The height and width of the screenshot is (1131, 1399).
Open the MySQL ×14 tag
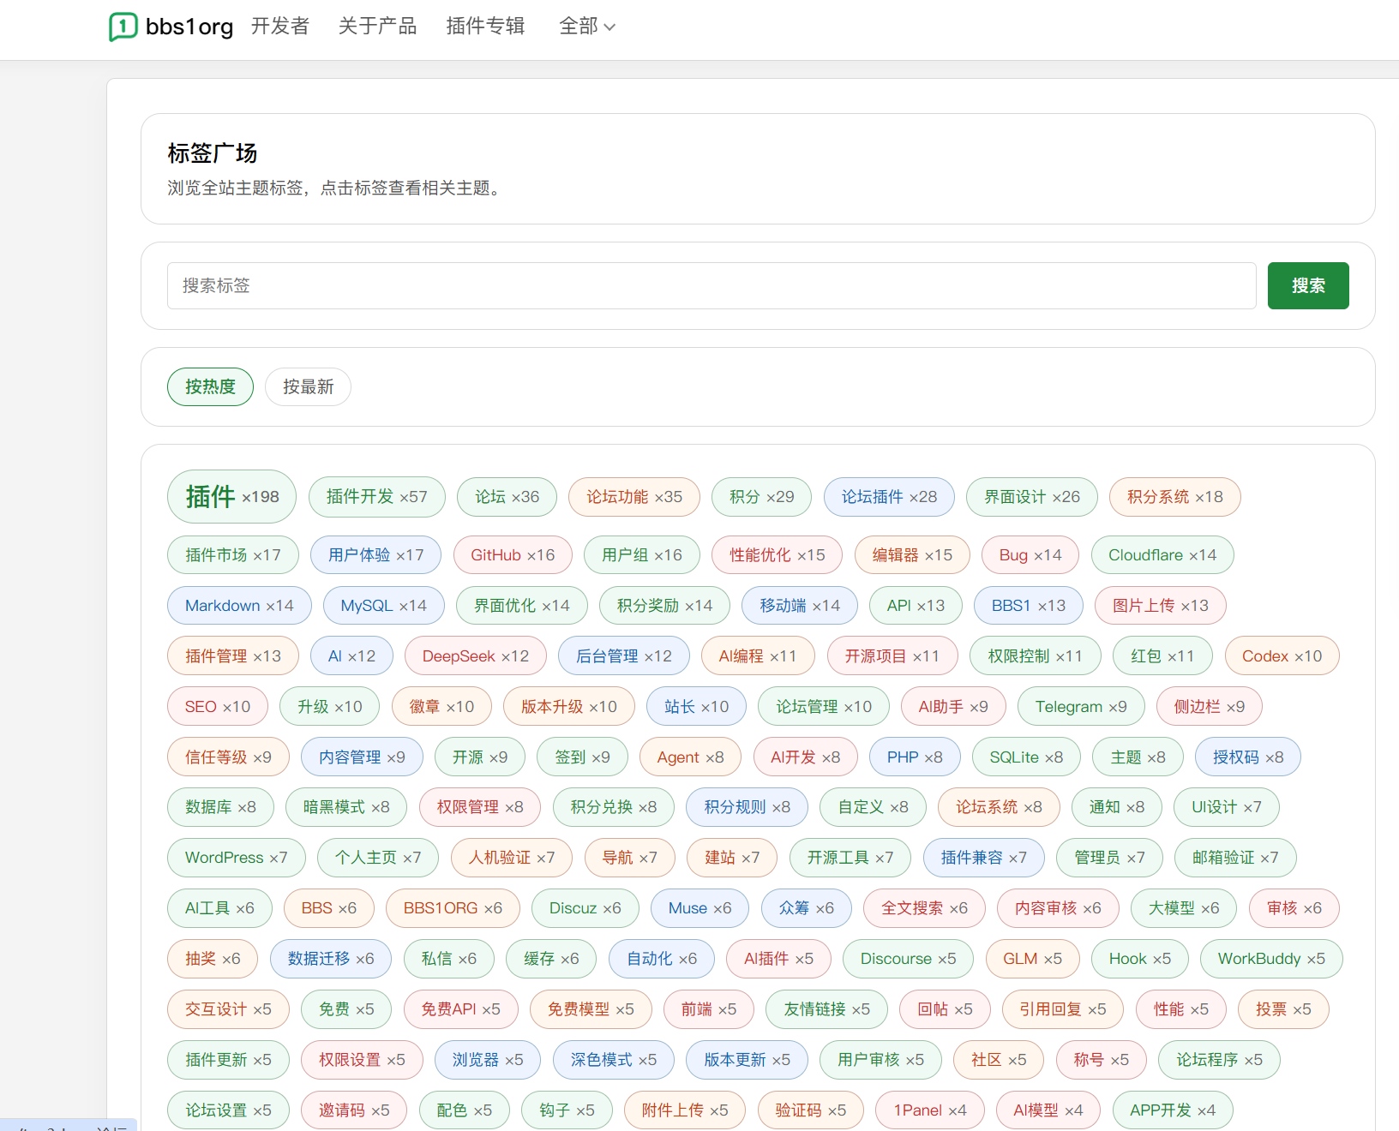click(384, 606)
